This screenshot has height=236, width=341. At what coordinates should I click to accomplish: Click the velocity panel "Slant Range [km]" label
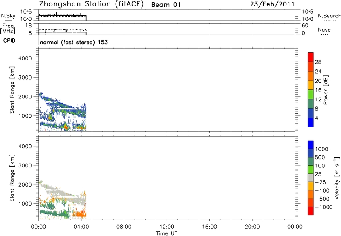pyautogui.click(x=12, y=178)
